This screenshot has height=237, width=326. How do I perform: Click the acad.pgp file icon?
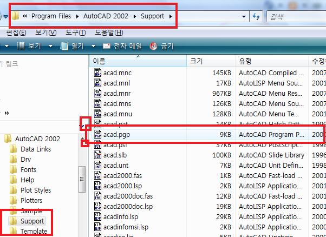pyautogui.click(x=97, y=134)
